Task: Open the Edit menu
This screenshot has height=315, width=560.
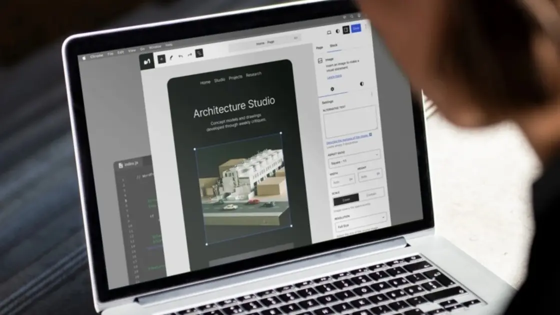Action: click(x=120, y=52)
